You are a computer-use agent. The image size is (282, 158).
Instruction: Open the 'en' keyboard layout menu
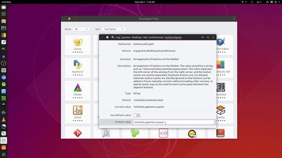coord(259,2)
